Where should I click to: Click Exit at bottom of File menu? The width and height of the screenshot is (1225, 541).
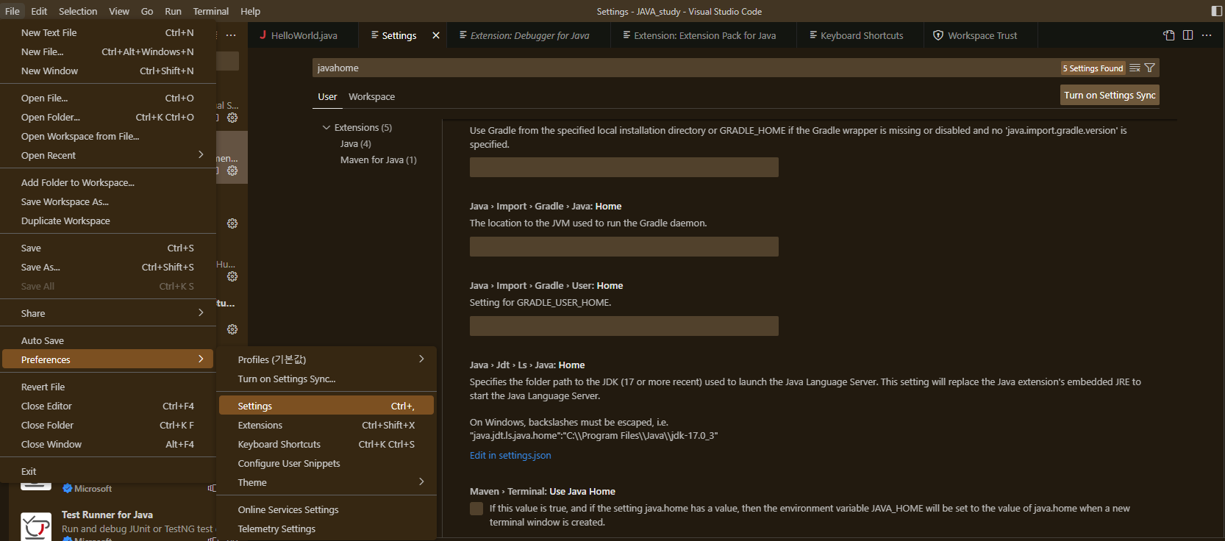(107, 471)
